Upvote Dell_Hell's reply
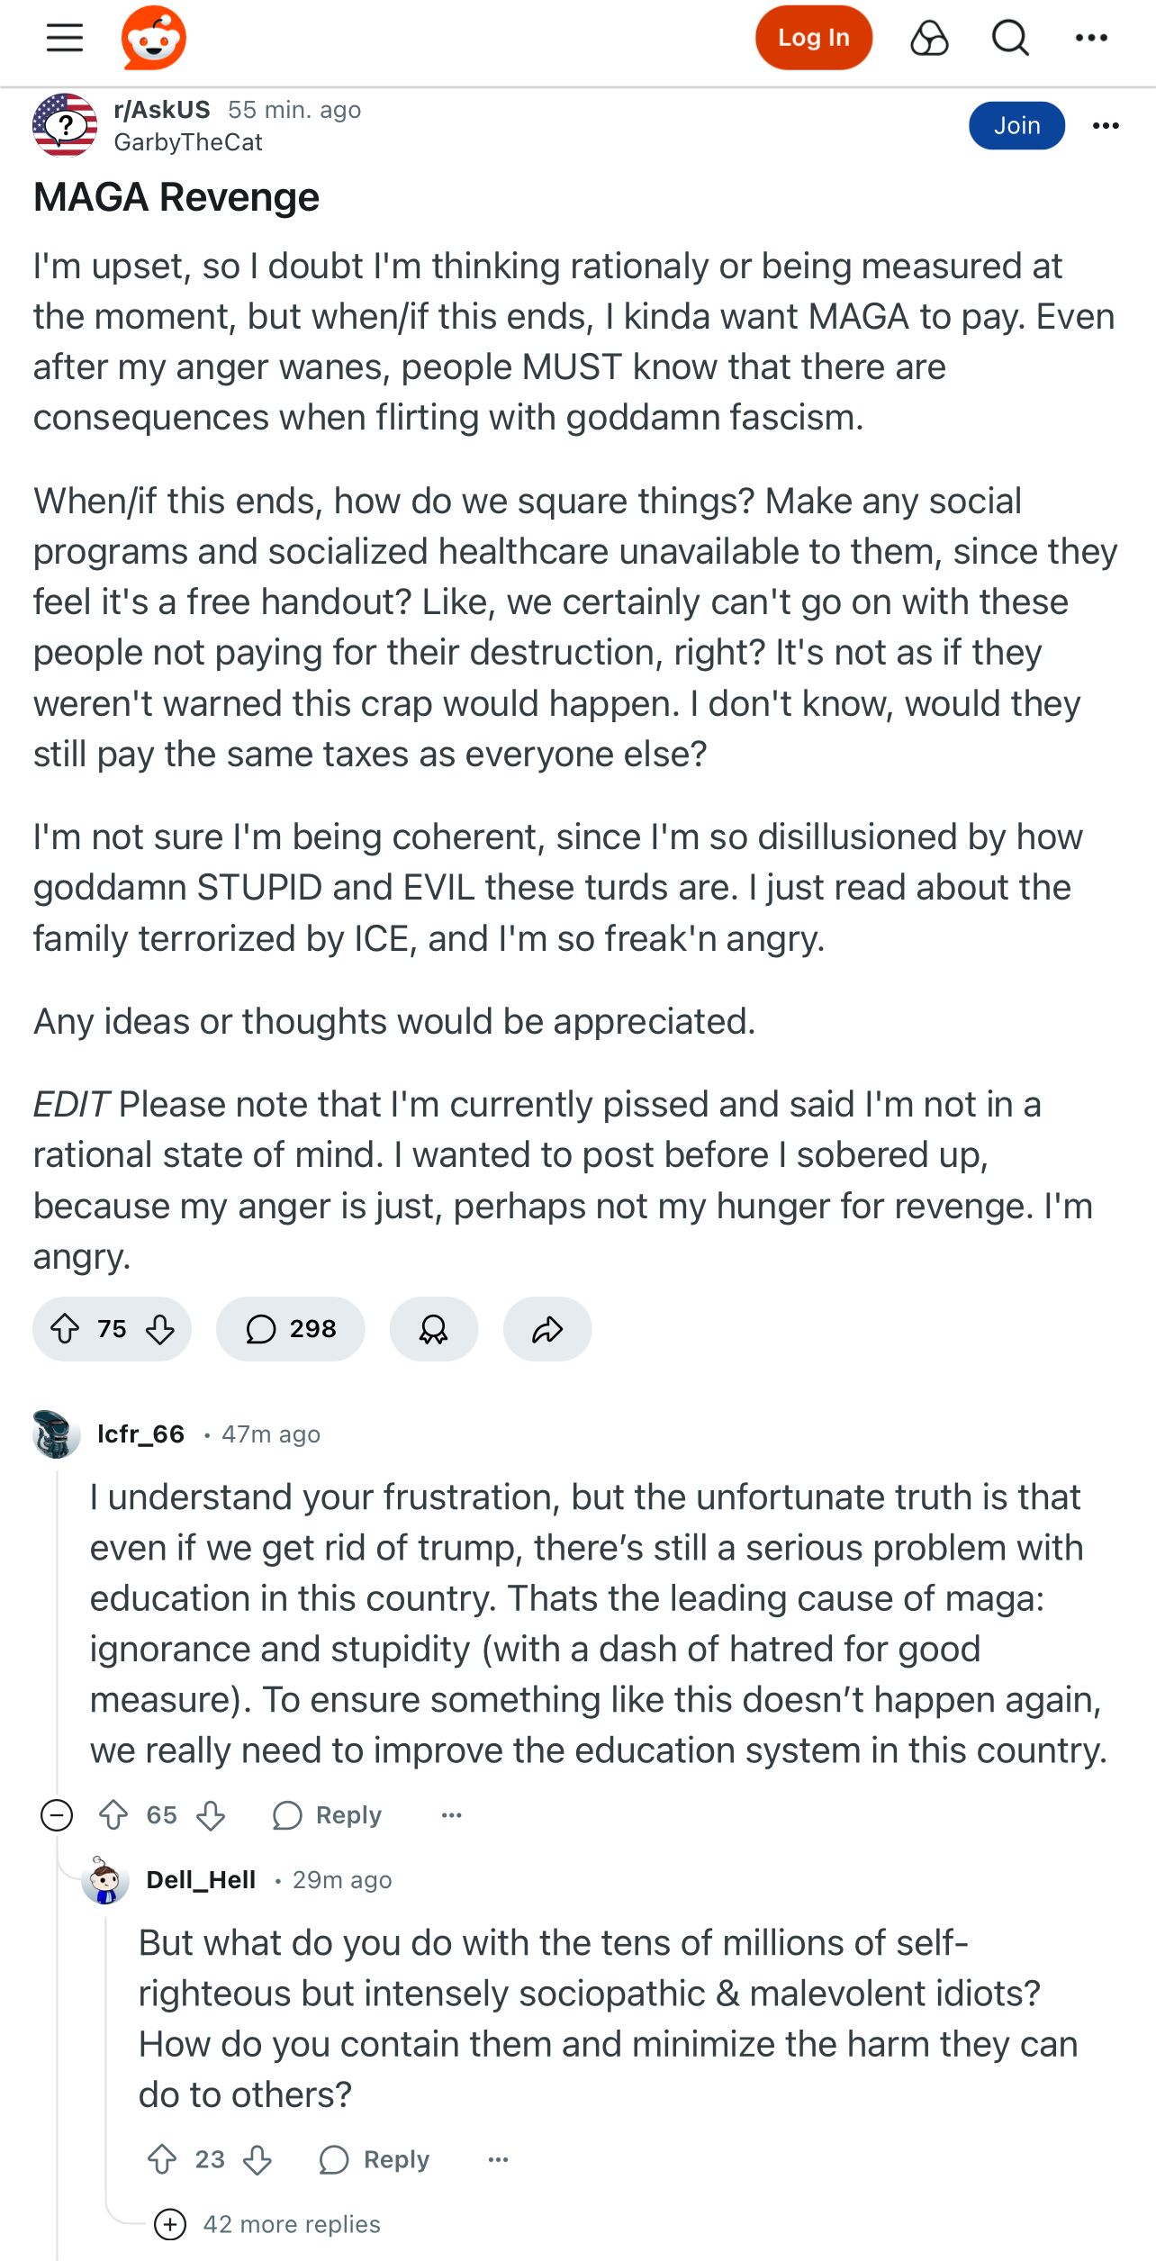Image resolution: width=1156 pixels, height=2261 pixels. [x=162, y=2159]
